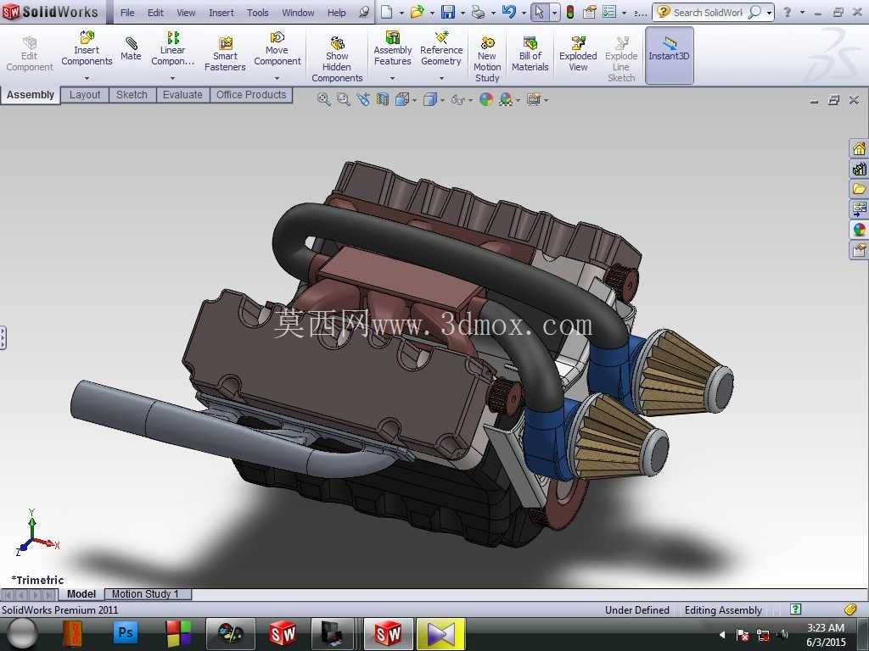Click the Search SolidWorks input field

pyautogui.click(x=707, y=12)
